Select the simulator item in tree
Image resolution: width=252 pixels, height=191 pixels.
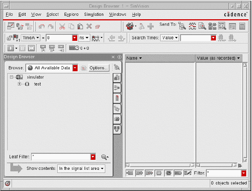pos(35,77)
